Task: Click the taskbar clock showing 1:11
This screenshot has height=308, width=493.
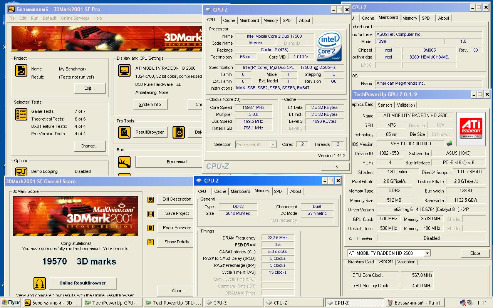Action: 482,303
